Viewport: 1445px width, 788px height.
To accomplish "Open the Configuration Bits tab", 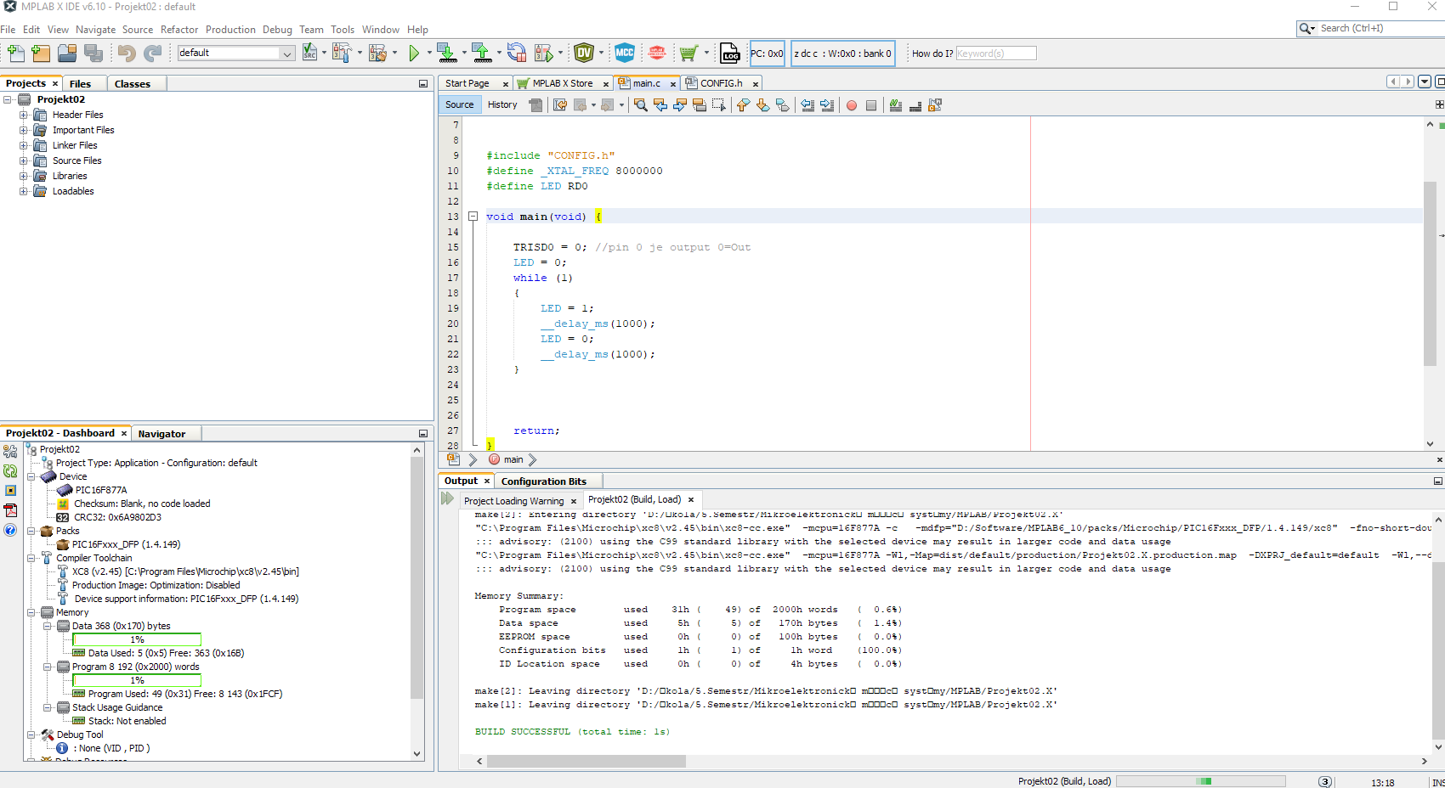I will click(x=543, y=481).
